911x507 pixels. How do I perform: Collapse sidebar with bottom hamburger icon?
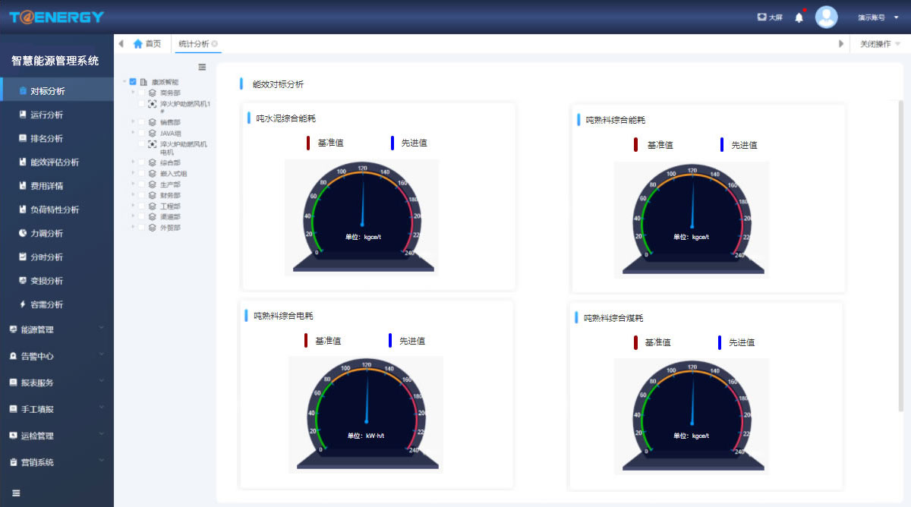16,493
